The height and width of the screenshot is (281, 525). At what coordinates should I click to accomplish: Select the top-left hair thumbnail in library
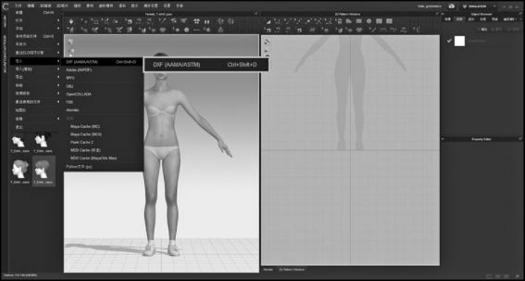(x=19, y=140)
